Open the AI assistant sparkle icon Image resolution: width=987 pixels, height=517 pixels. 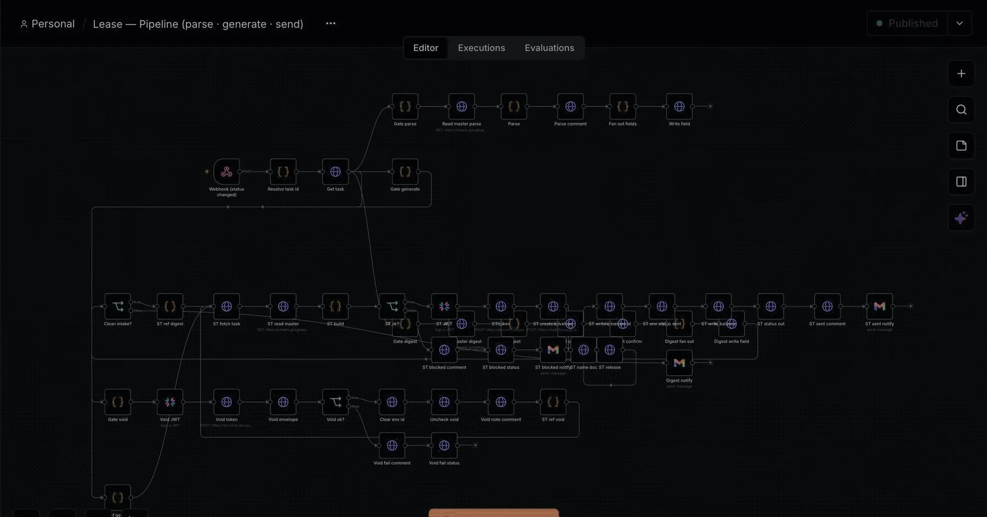pyautogui.click(x=961, y=218)
